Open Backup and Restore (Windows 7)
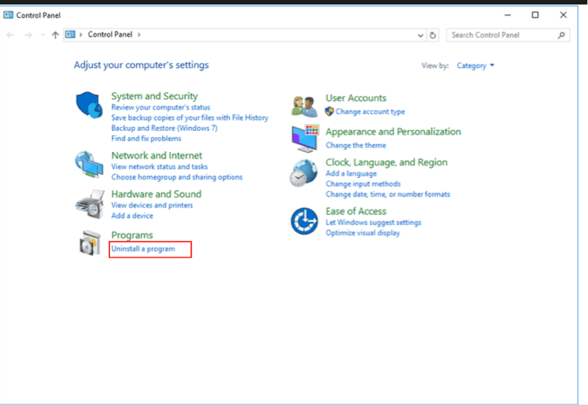The image size is (588, 405). click(164, 128)
